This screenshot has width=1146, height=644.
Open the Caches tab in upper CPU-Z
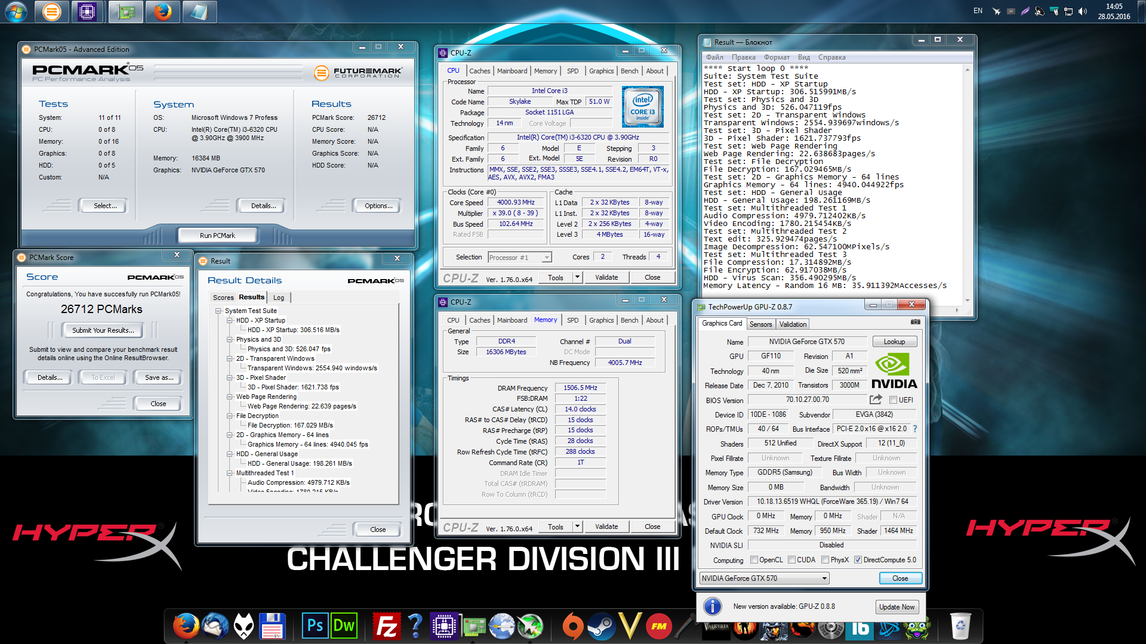[479, 70]
